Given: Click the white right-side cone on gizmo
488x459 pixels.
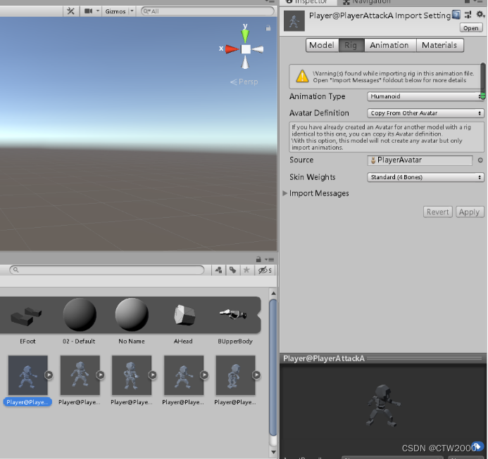Looking at the screenshot, I should 258,49.
